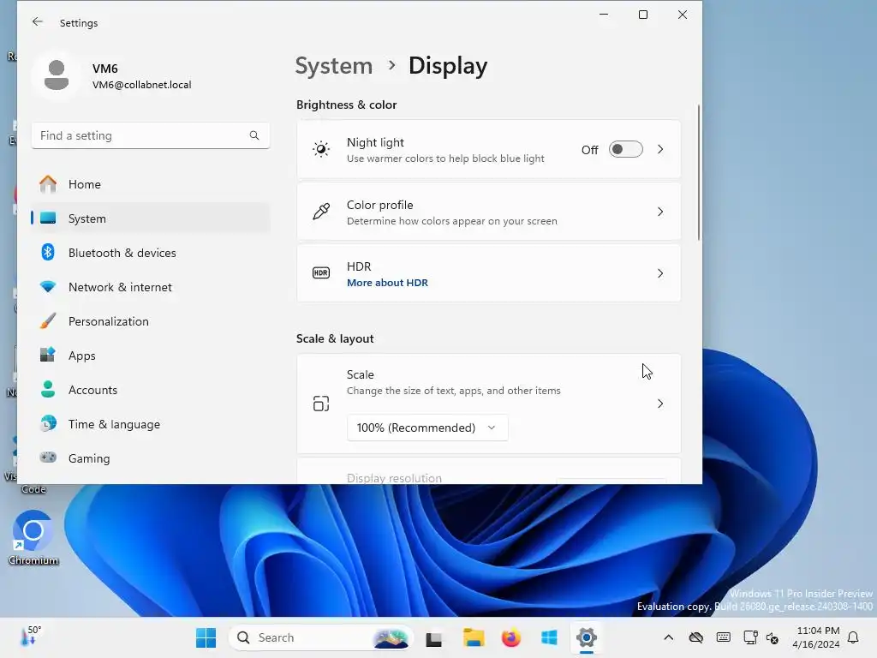Click the Display resolution row
The height and width of the screenshot is (658, 877).
[489, 471]
